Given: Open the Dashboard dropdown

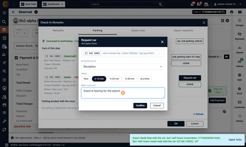Looking at the screenshot, I should coord(53,4).
